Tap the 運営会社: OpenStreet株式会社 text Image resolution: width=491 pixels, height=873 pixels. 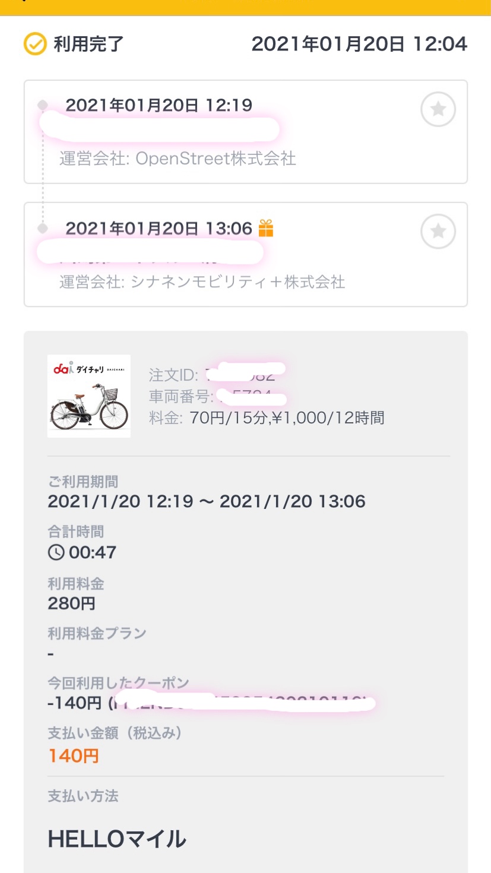pos(178,159)
